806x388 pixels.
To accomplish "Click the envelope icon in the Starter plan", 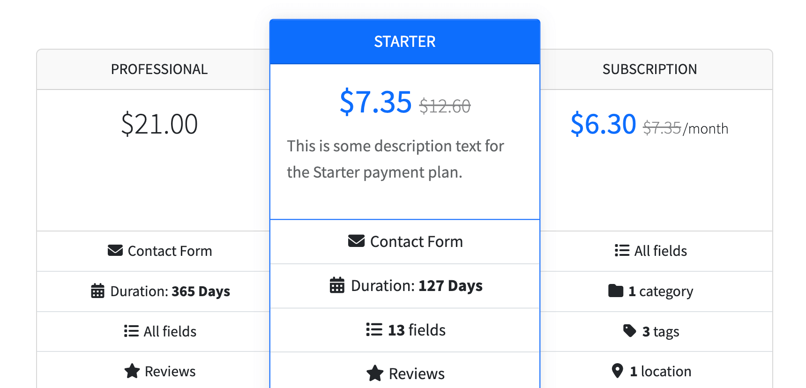I will click(x=356, y=241).
